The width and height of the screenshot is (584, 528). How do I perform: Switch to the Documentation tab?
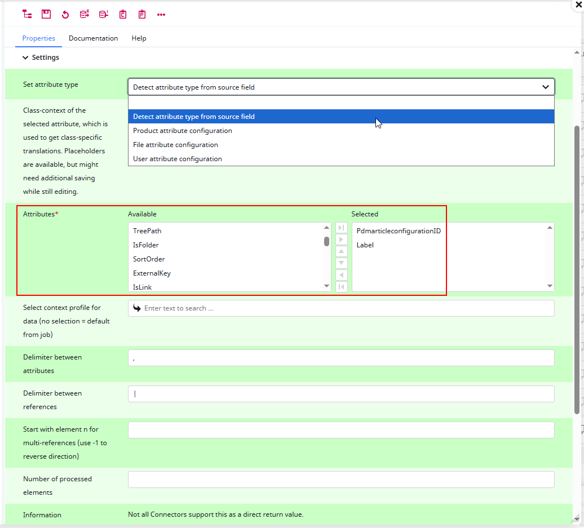pyautogui.click(x=93, y=38)
